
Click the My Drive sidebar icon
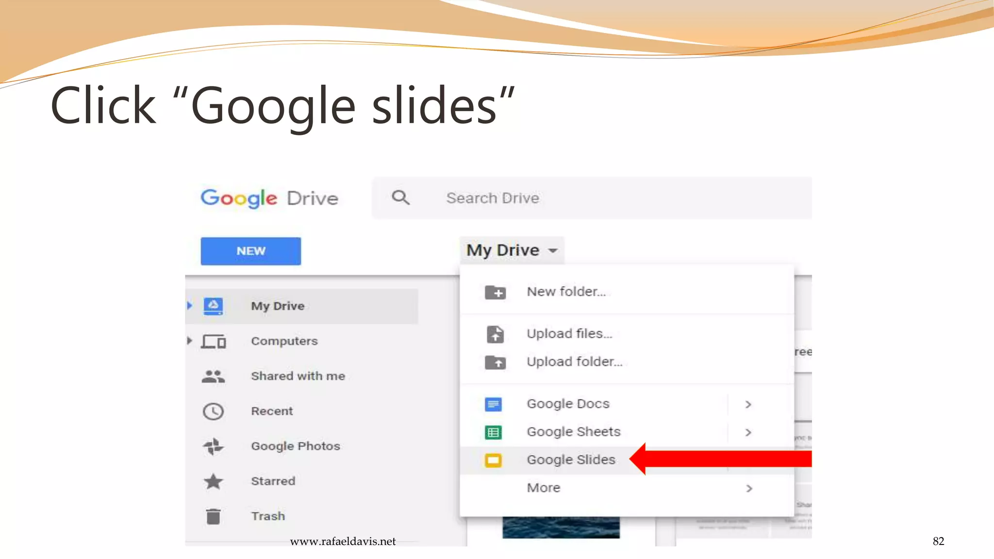(213, 306)
